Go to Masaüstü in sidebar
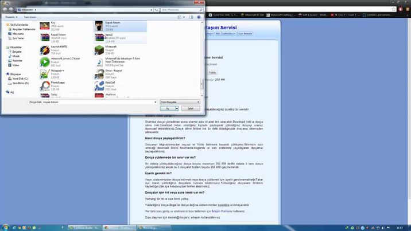 point(15,34)
